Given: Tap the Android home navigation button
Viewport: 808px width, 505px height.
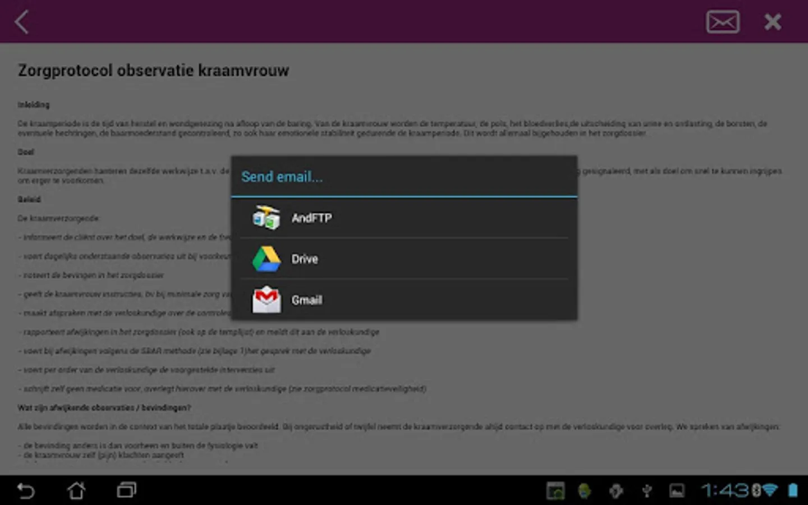Looking at the screenshot, I should point(76,490).
